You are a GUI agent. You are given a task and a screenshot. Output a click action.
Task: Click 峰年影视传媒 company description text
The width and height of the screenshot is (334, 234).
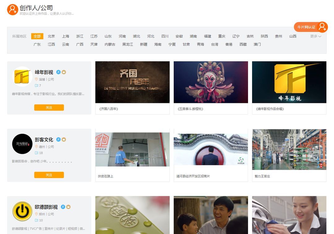48,94
